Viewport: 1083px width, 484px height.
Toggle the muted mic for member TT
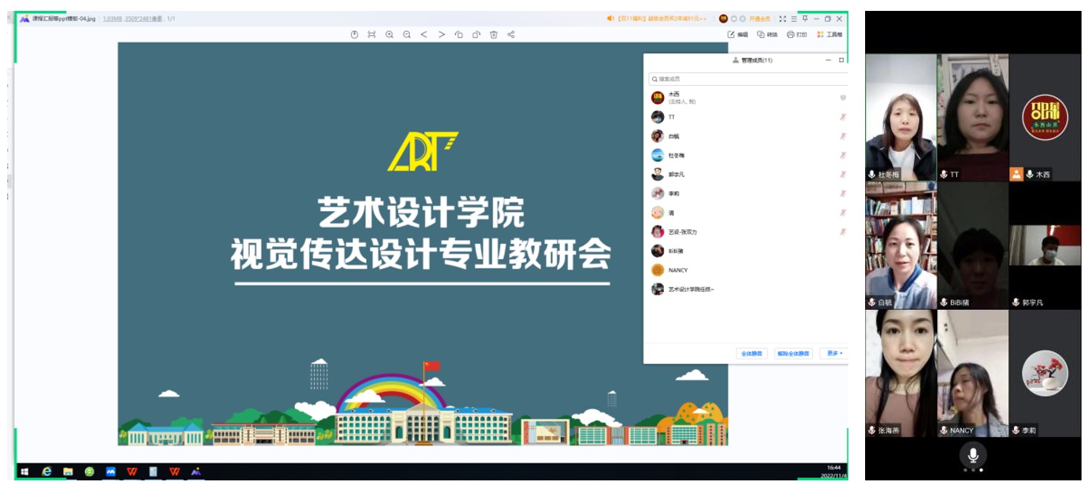843,117
